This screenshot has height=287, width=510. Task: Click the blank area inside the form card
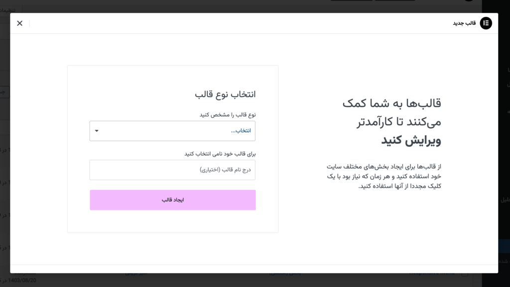click(172, 221)
